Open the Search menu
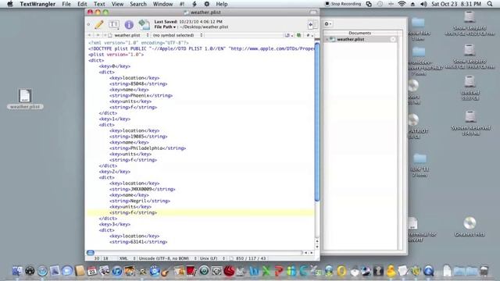This screenshot has height=281, width=500. click(x=138, y=4)
